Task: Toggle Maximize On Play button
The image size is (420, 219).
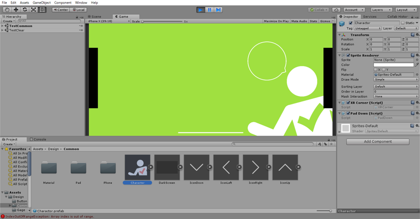Action: (276, 21)
